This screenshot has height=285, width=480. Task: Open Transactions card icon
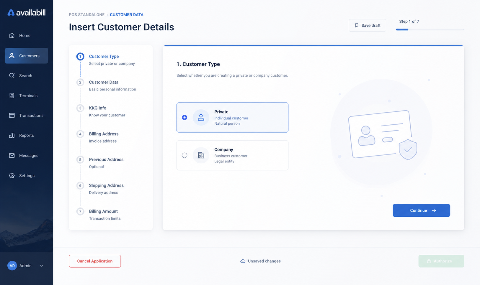pos(12,115)
